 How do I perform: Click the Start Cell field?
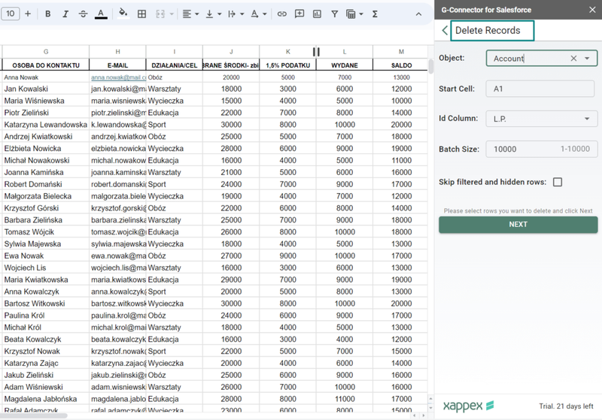point(540,89)
